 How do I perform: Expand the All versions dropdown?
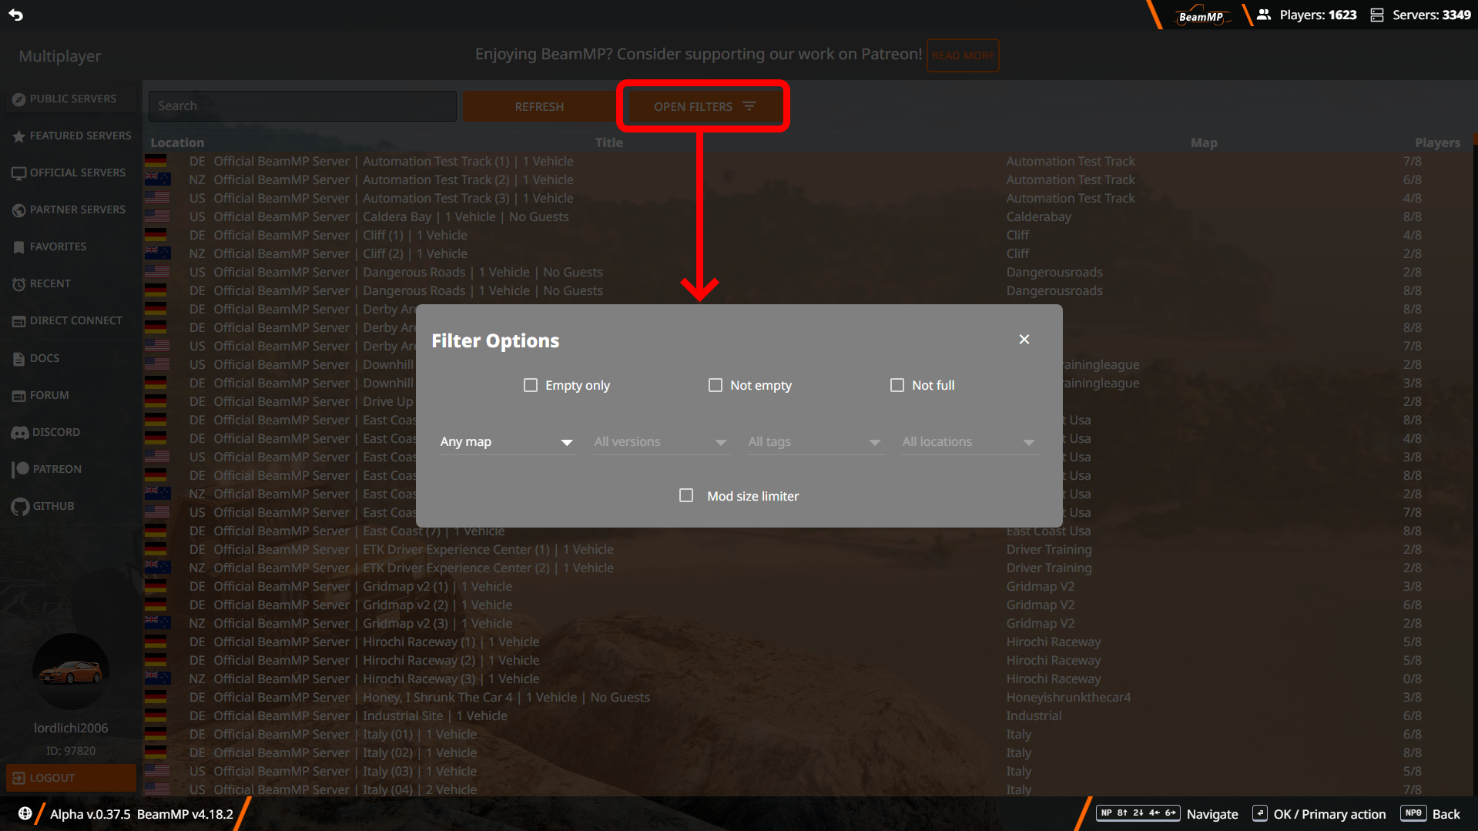pos(662,442)
